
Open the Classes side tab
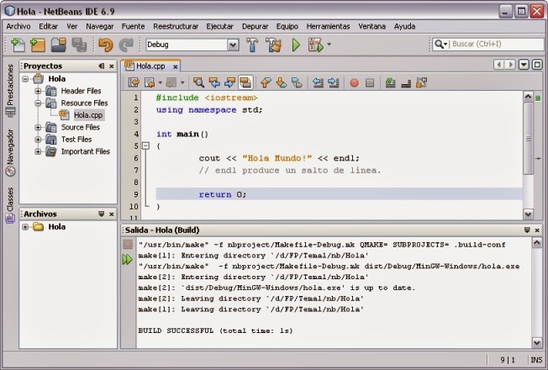click(x=10, y=205)
